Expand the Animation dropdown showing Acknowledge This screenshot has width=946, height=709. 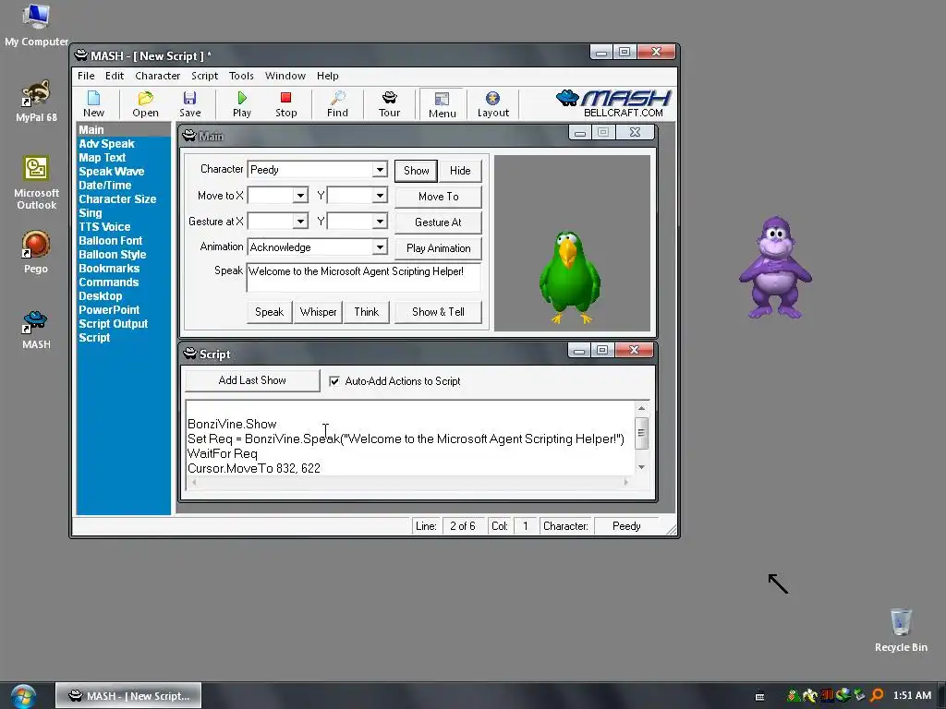click(x=380, y=247)
